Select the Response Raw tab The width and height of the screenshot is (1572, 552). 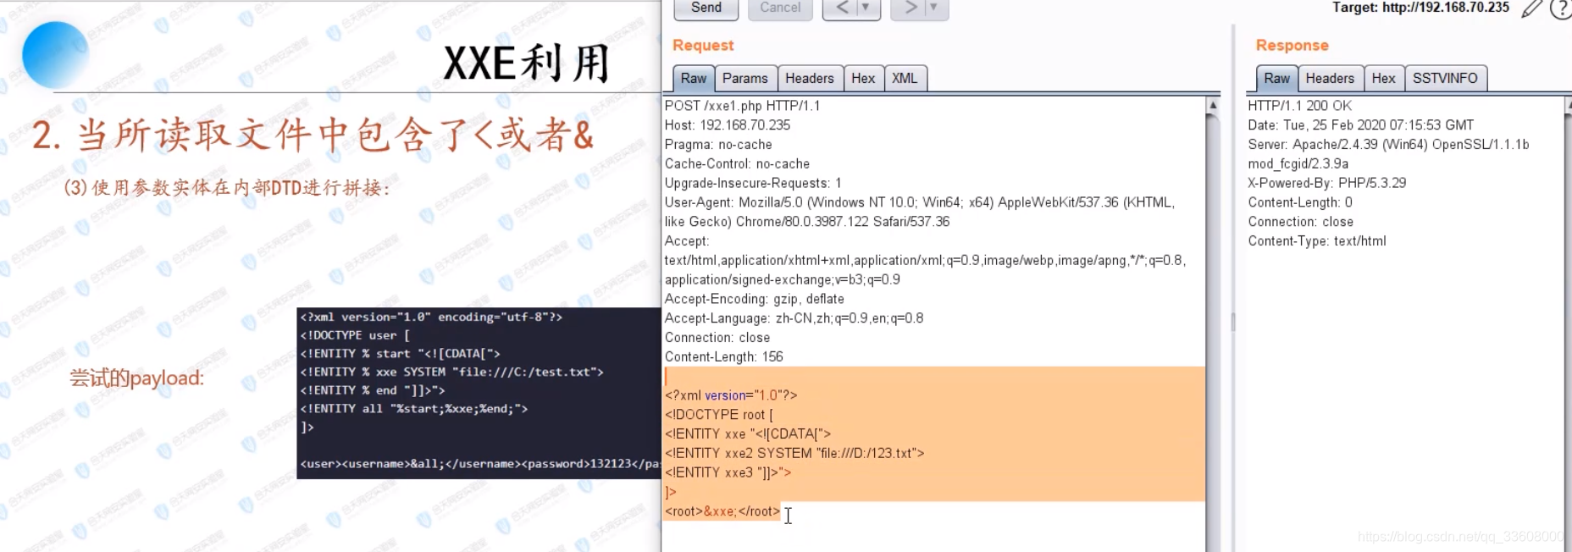click(x=1276, y=79)
